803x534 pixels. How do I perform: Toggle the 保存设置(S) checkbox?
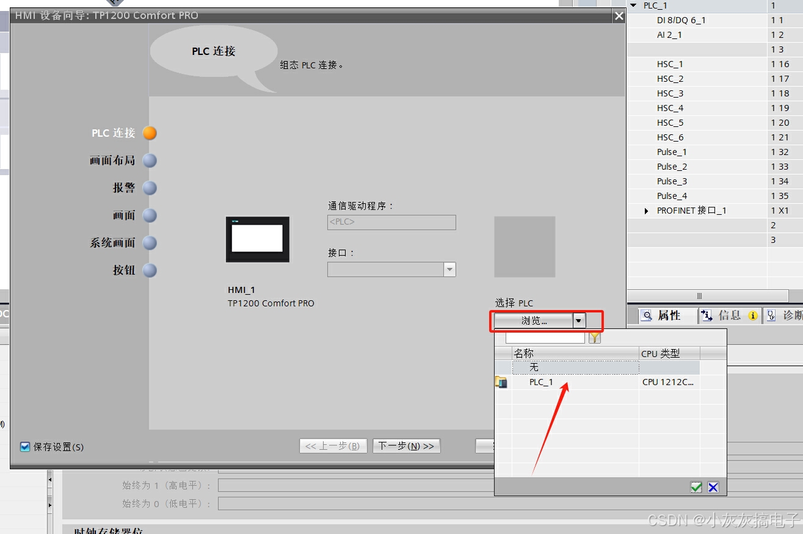coord(25,447)
